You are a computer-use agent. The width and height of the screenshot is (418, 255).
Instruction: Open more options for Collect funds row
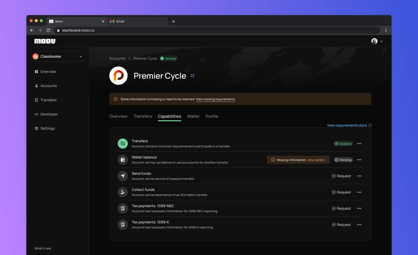[x=359, y=192]
